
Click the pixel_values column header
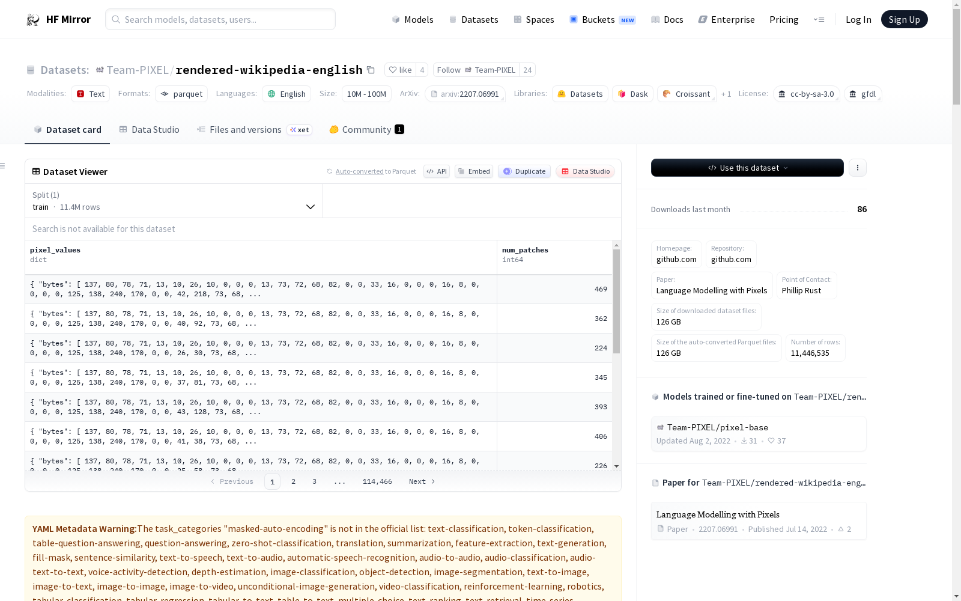tap(261, 257)
